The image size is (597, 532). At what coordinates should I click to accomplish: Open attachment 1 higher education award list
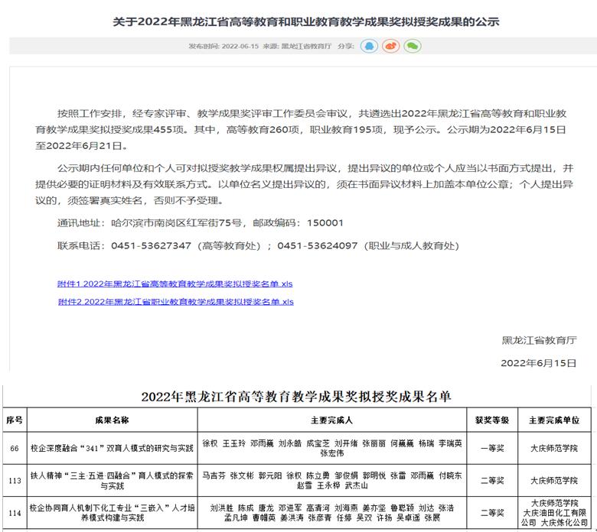[x=175, y=284]
